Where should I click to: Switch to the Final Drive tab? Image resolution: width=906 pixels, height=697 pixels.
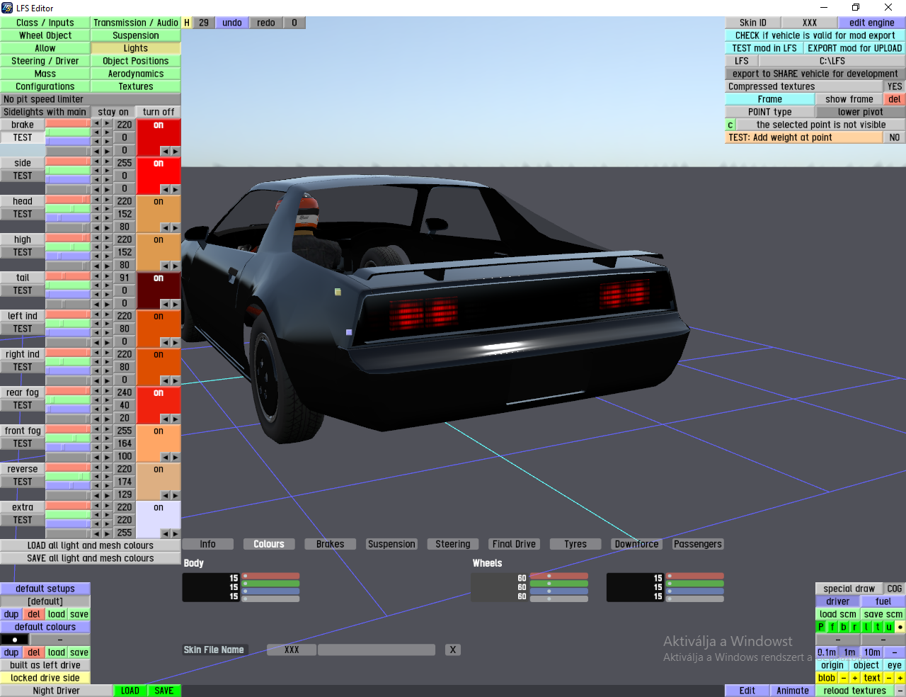[x=514, y=544]
